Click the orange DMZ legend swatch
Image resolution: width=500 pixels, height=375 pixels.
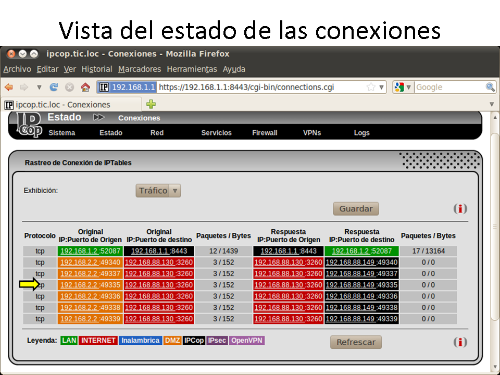tap(172, 341)
